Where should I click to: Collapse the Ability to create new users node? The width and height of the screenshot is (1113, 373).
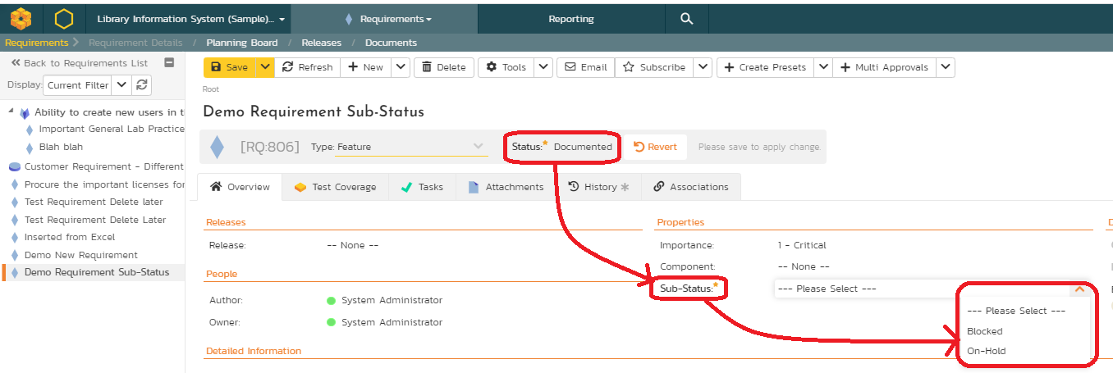click(11, 112)
